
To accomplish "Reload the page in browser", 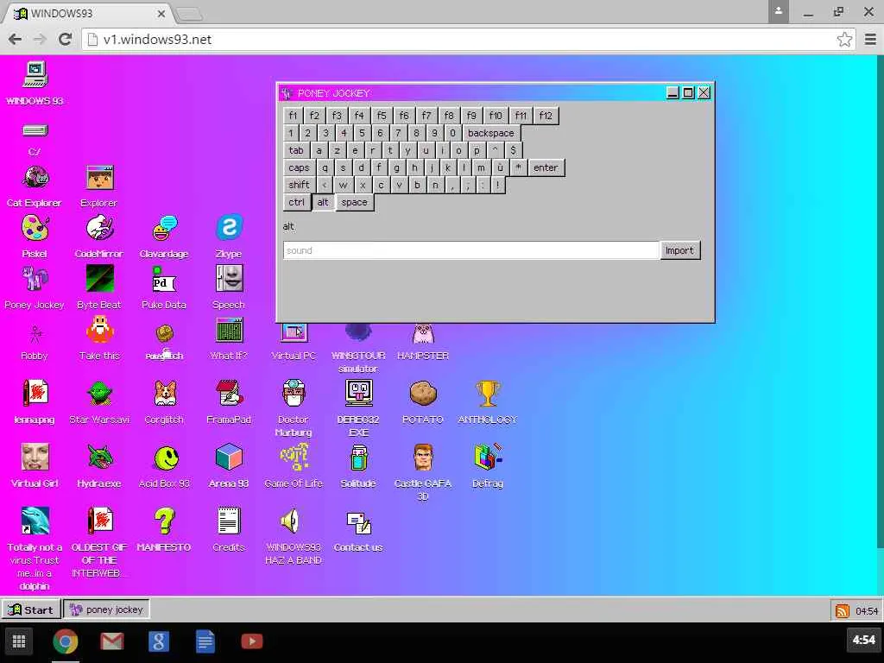I will point(65,39).
